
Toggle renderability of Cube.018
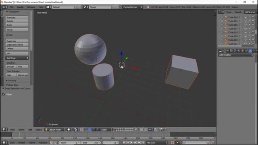253,32
